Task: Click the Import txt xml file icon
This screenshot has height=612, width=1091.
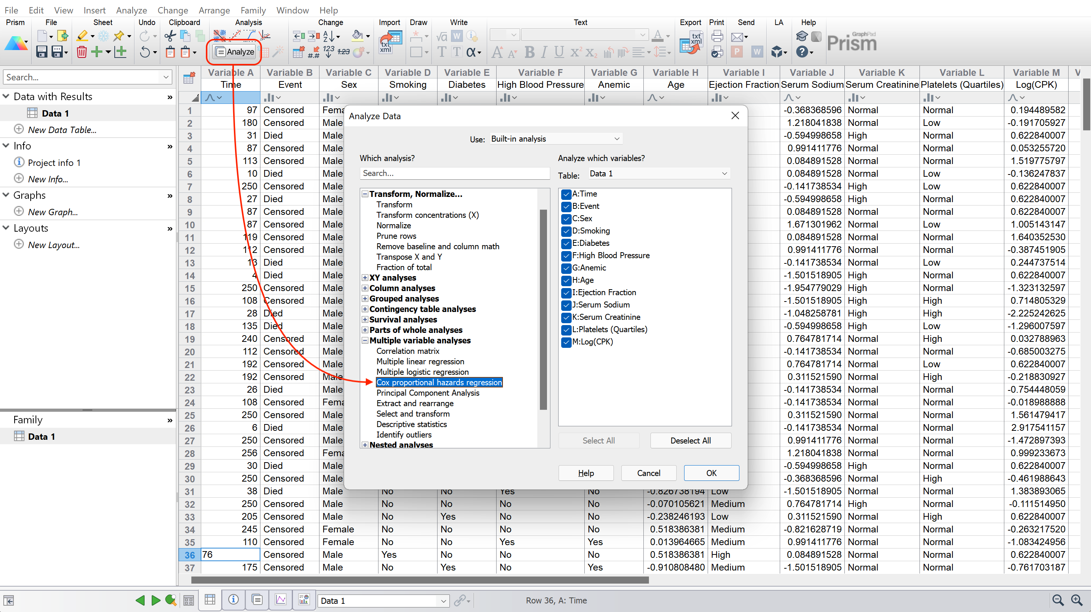Action: coord(390,42)
